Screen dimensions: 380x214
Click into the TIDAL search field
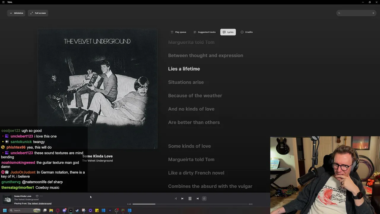[x=356, y=13]
